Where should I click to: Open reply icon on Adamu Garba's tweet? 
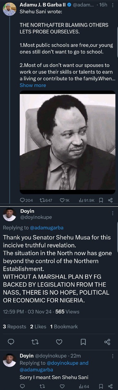(x=22, y=200)
